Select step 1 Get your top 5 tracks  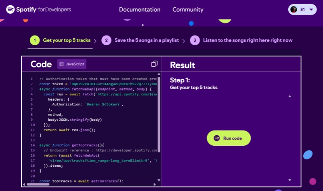click(x=60, y=40)
